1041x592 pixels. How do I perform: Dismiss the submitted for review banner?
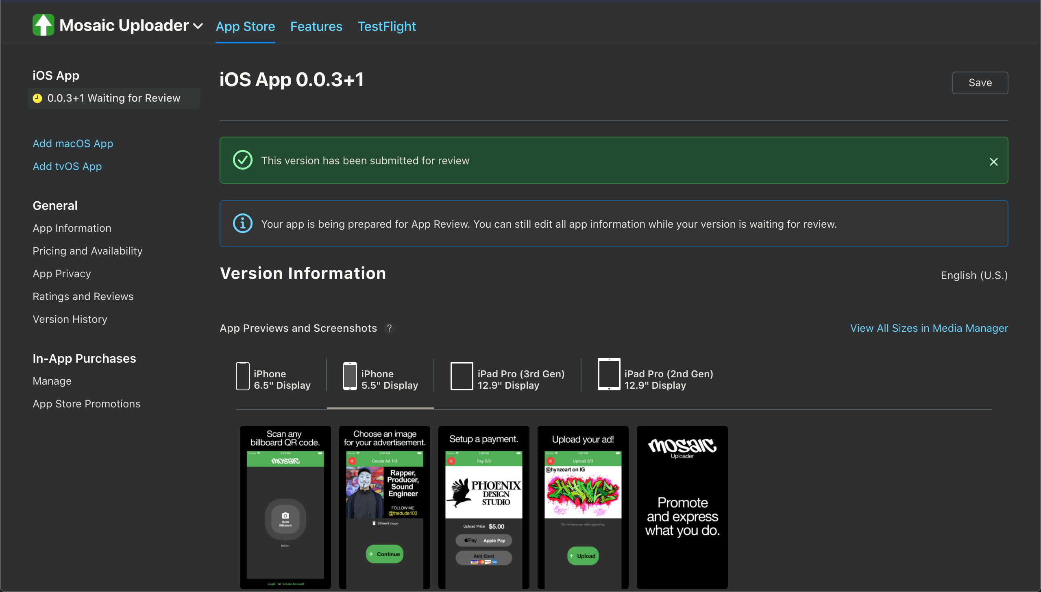993,162
